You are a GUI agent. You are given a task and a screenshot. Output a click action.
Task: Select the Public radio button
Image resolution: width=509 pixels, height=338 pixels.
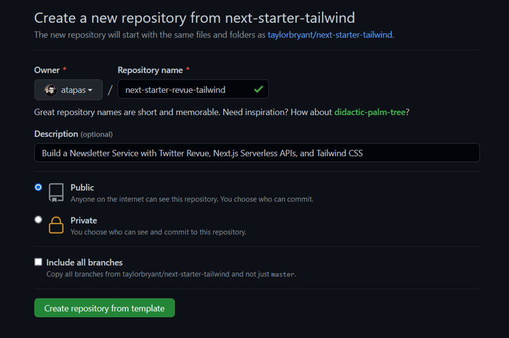point(38,187)
